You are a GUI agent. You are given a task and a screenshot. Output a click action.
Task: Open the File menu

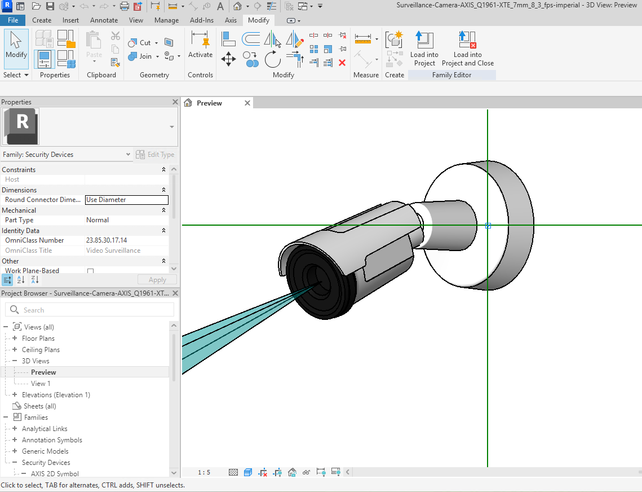point(12,20)
